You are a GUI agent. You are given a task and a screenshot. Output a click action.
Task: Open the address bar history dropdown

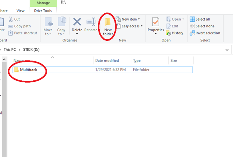(x=227, y=50)
